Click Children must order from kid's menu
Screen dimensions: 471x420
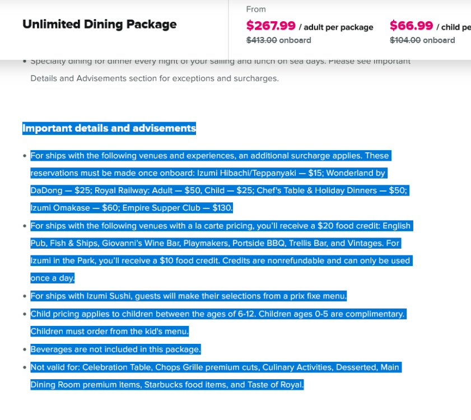(x=110, y=332)
